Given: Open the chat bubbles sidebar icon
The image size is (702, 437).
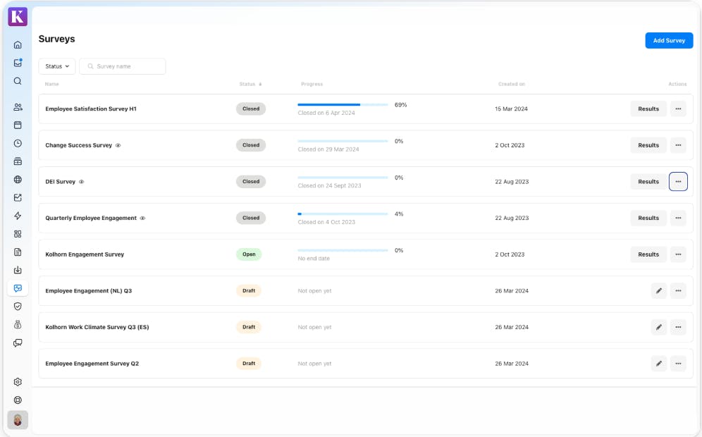Looking at the screenshot, I should (x=18, y=343).
